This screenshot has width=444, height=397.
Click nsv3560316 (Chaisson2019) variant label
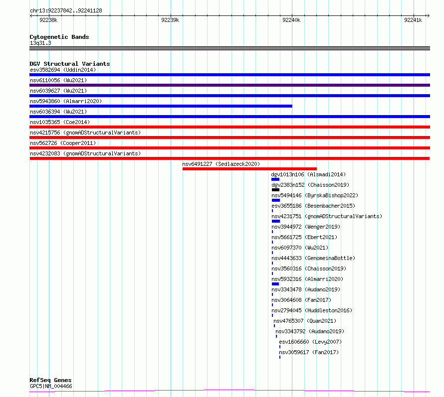coord(309,268)
